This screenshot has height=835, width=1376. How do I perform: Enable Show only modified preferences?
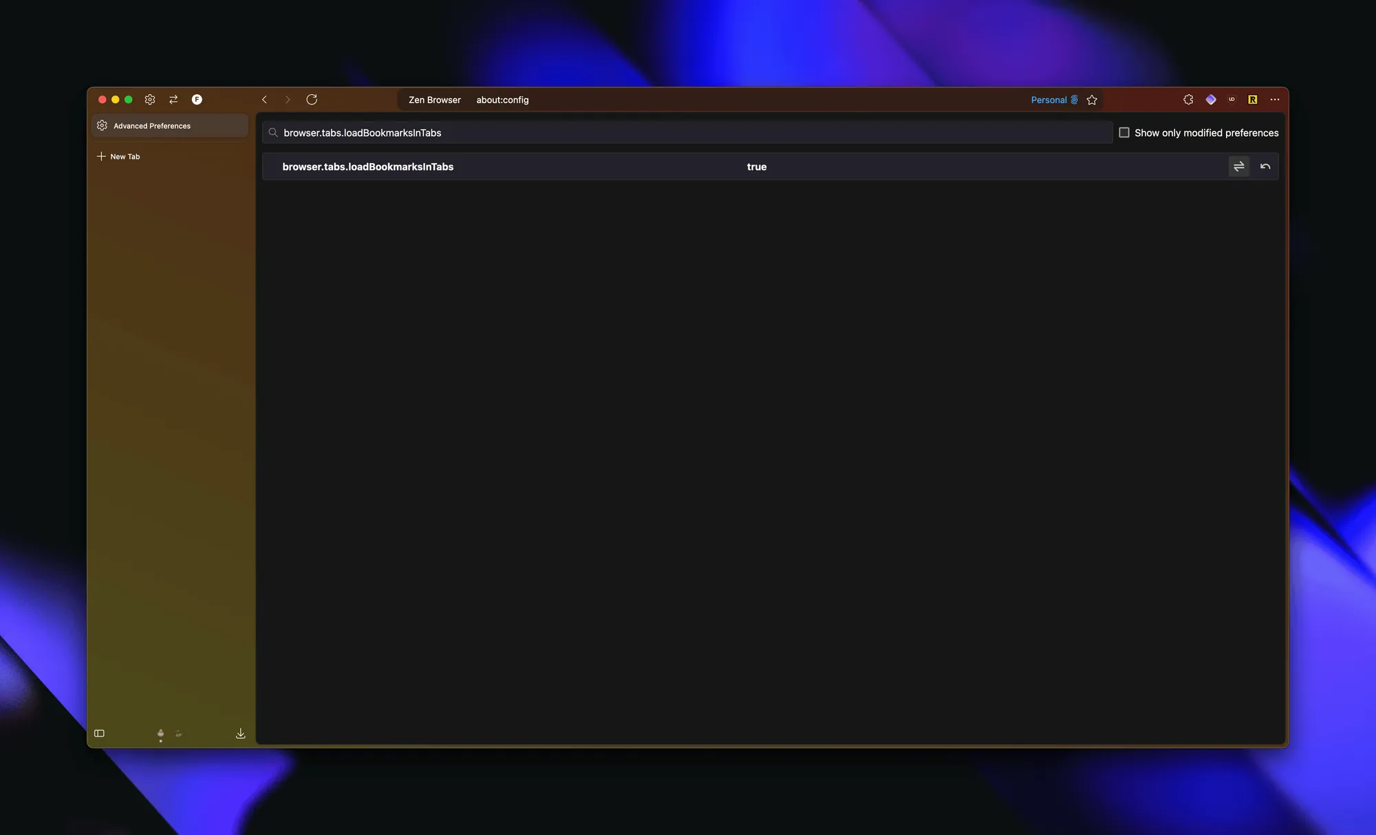point(1124,132)
